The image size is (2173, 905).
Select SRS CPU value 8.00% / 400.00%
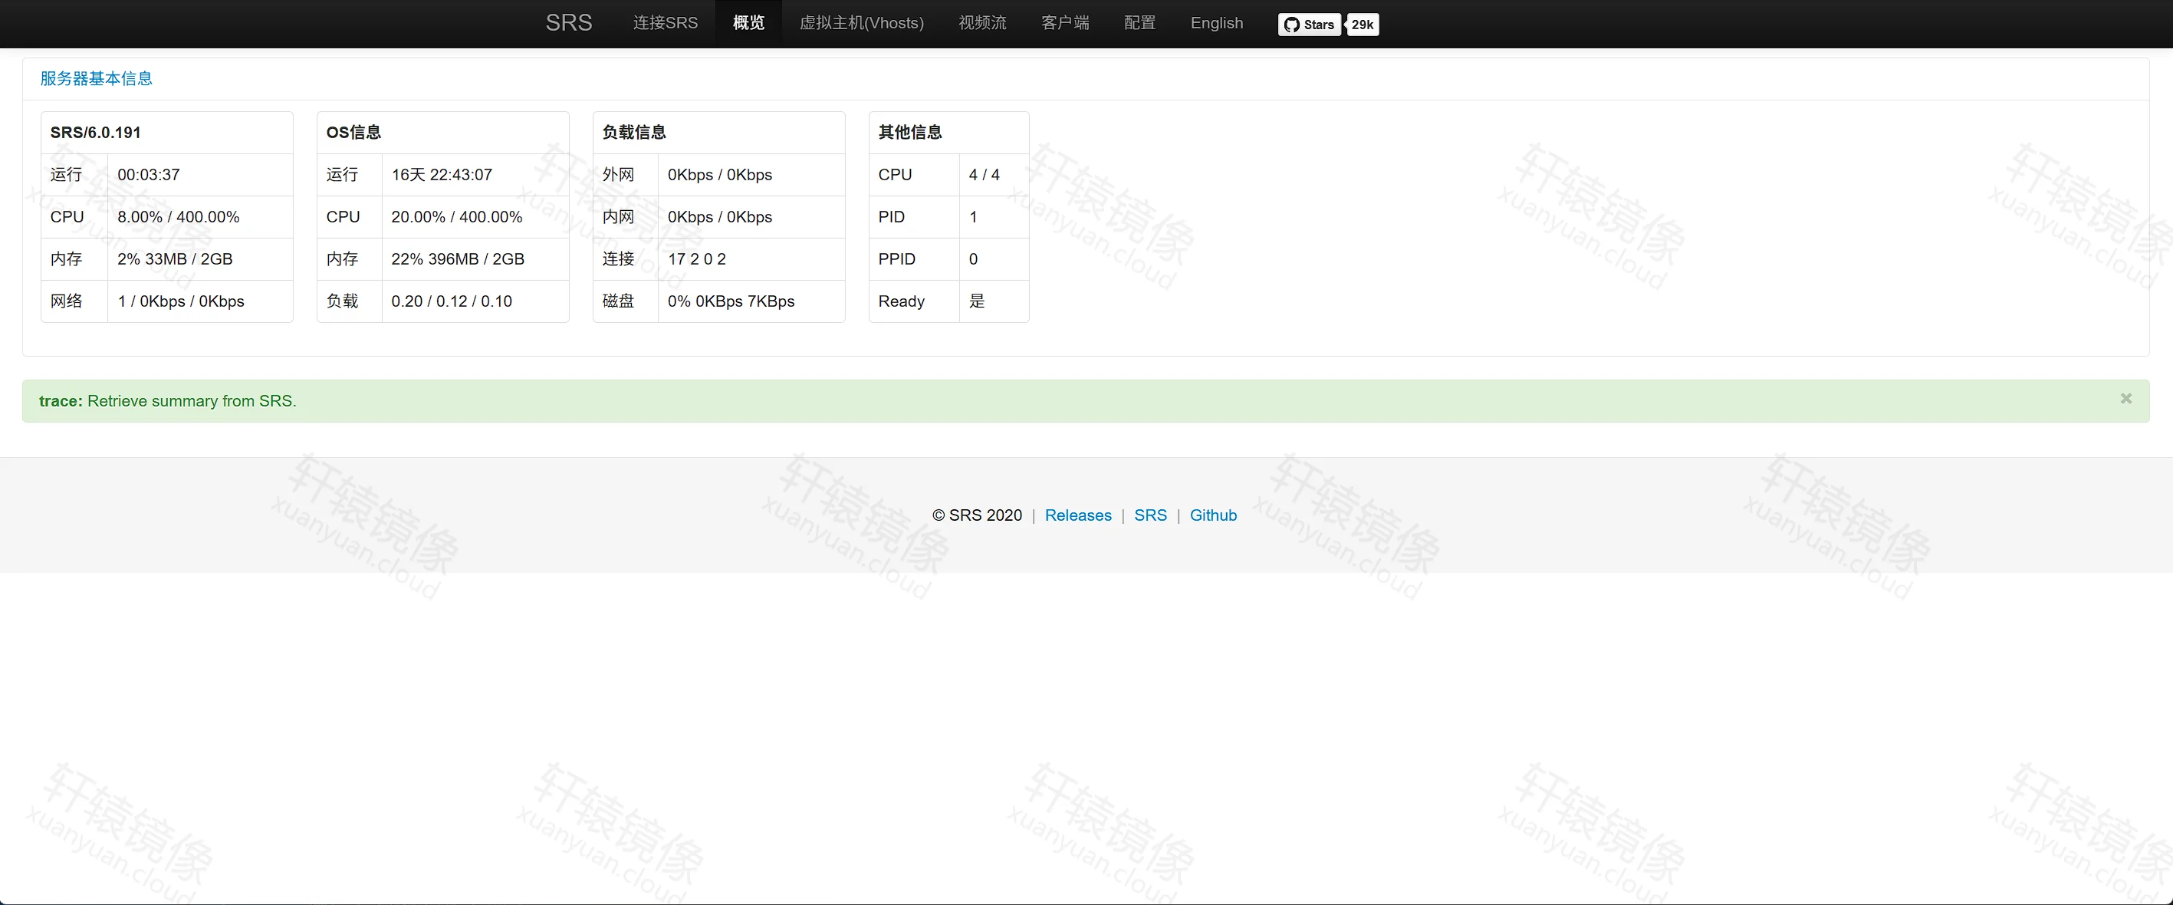point(178,217)
